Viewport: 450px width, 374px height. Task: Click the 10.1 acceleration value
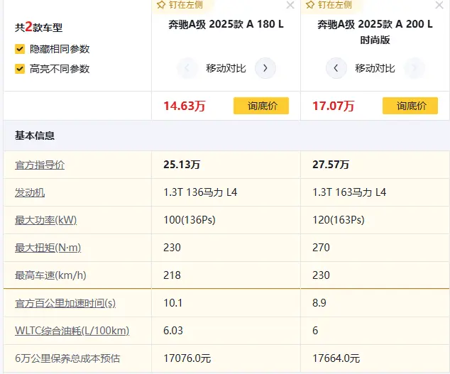172,303
